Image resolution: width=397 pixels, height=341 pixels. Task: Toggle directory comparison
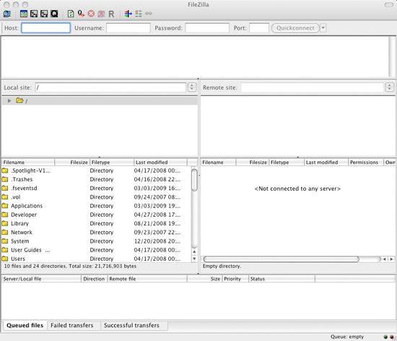coord(139,14)
